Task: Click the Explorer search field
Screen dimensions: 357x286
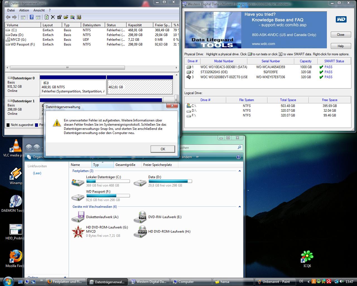Action: click(211, 147)
